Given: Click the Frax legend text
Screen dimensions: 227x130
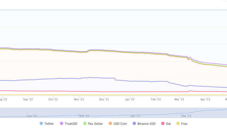Looking at the screenshot, I should coord(184,124).
